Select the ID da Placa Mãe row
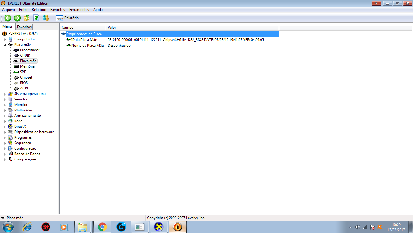The width and height of the screenshot is (413, 233). point(169,40)
